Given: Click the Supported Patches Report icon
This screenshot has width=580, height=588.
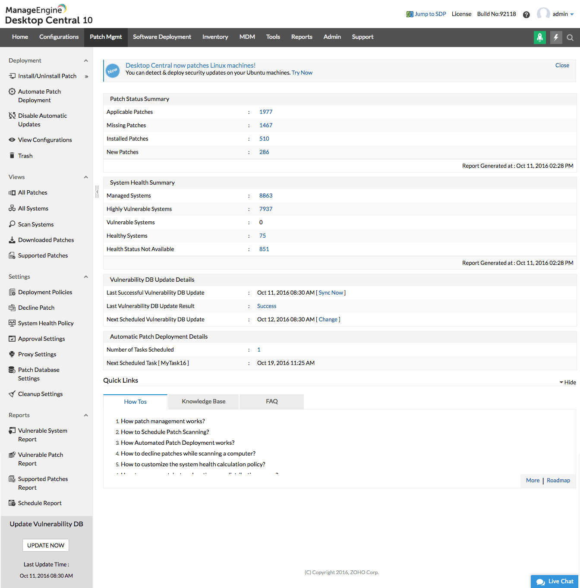Looking at the screenshot, I should 12,479.
